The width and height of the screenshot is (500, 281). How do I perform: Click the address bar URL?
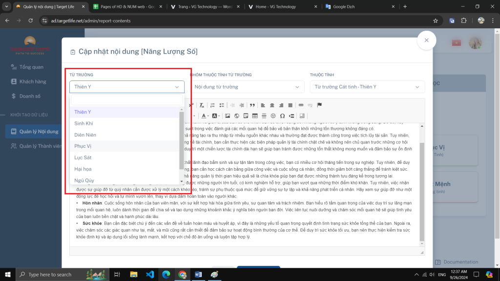[x=90, y=20]
